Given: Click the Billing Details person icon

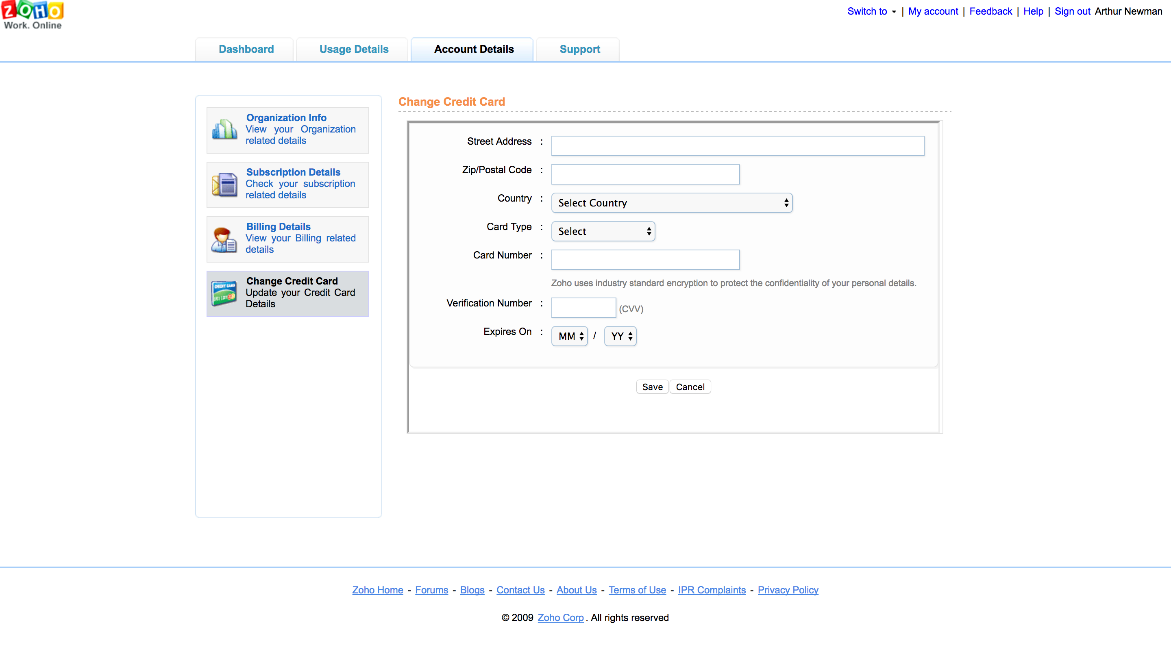Looking at the screenshot, I should click(224, 239).
